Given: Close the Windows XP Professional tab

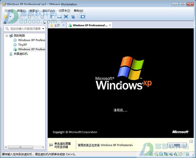Looking at the screenshot, I should [x=110, y=25].
